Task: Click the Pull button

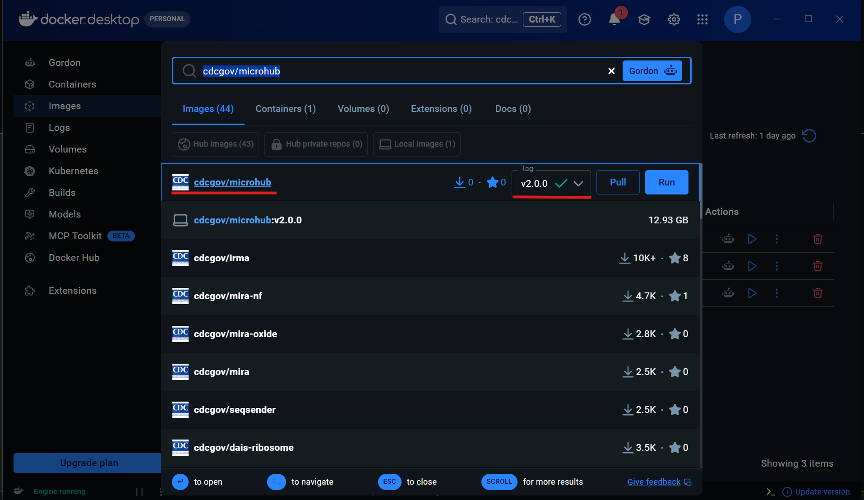Action: coord(618,182)
